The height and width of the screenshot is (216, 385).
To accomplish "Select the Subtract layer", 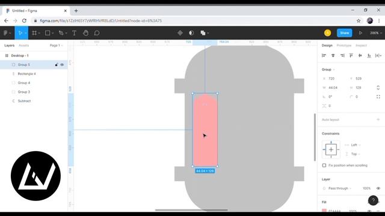I will (34, 101).
